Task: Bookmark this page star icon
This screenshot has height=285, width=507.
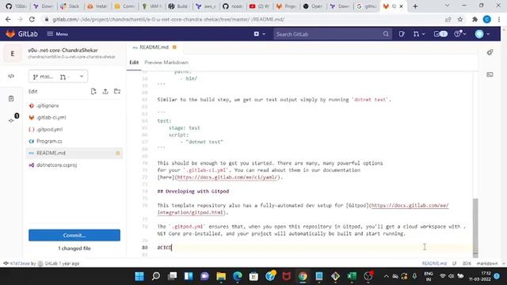Action: click(460, 19)
